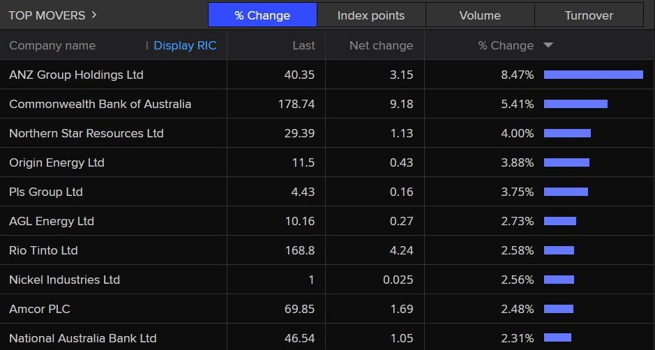Switch to the Index points tab
Image resolution: width=655 pixels, height=350 pixels.
(371, 15)
